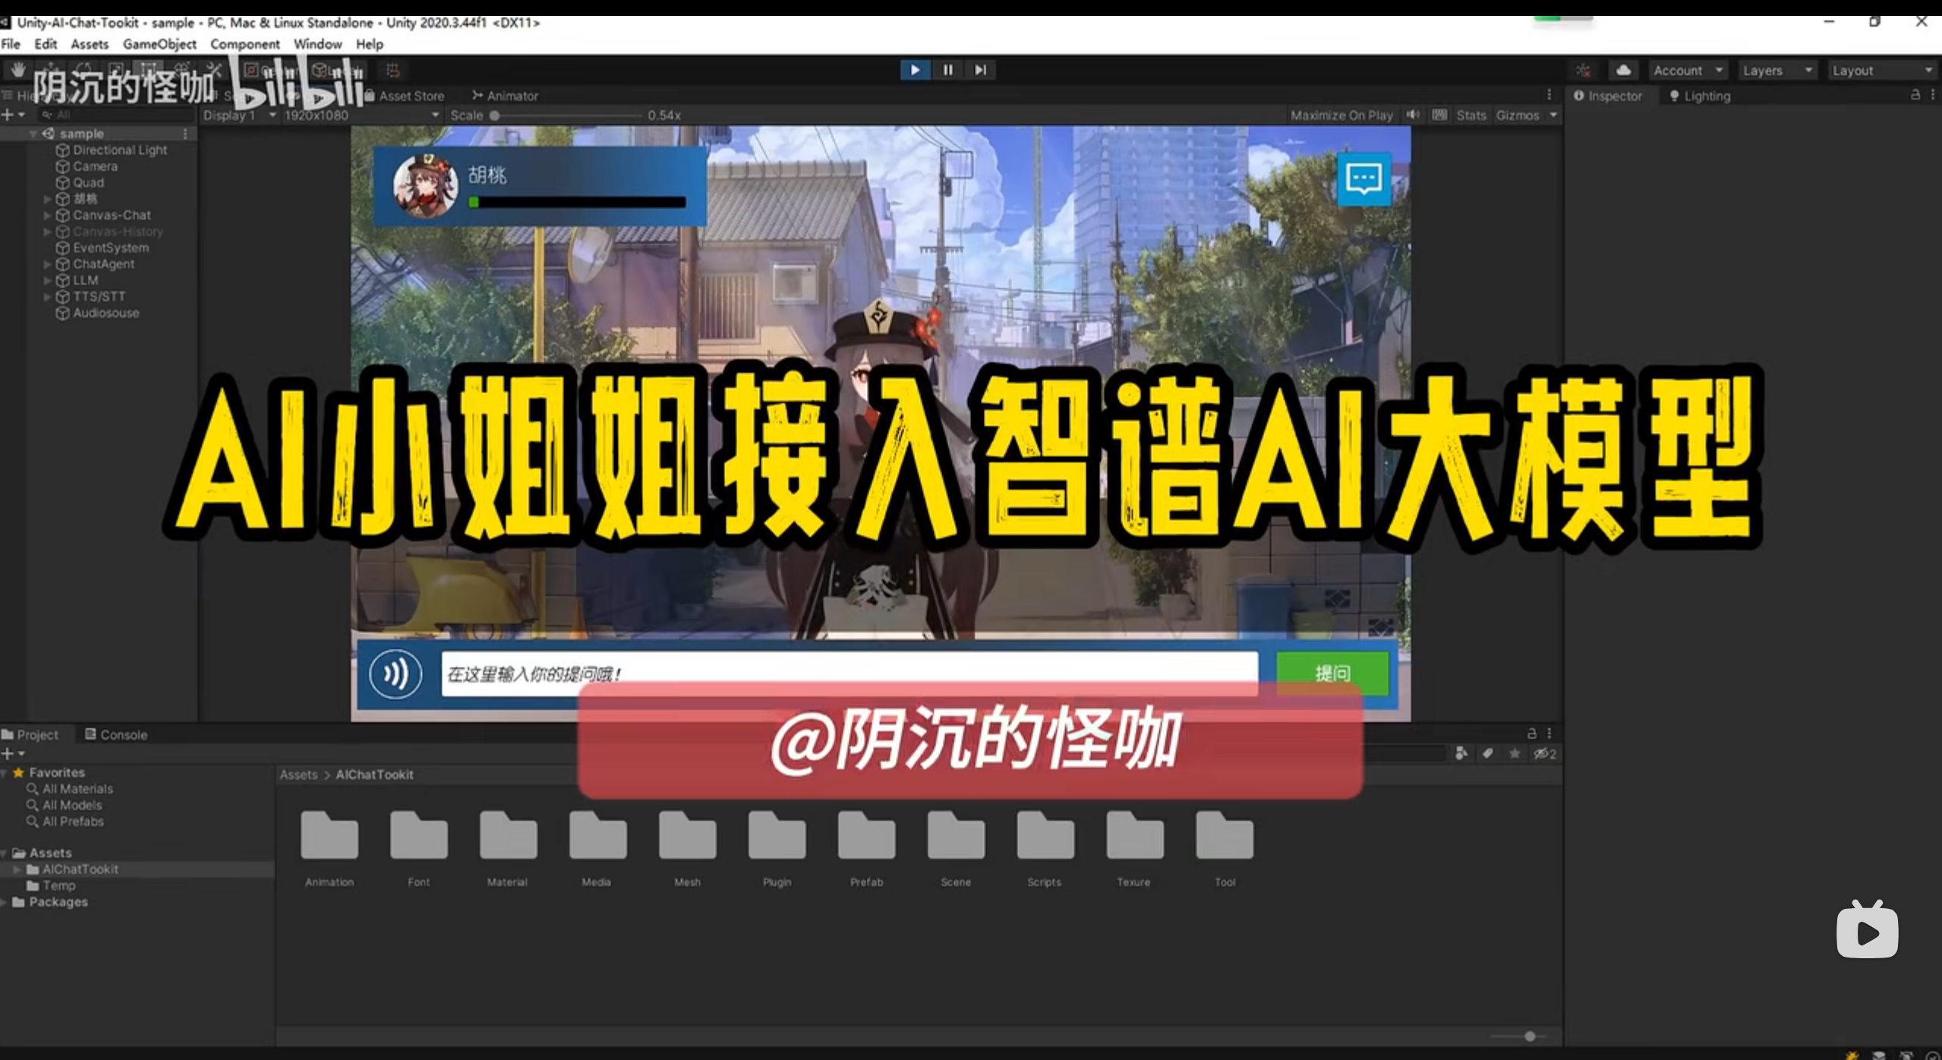
Task: Click the green 提问 submit button
Action: pyautogui.click(x=1332, y=674)
